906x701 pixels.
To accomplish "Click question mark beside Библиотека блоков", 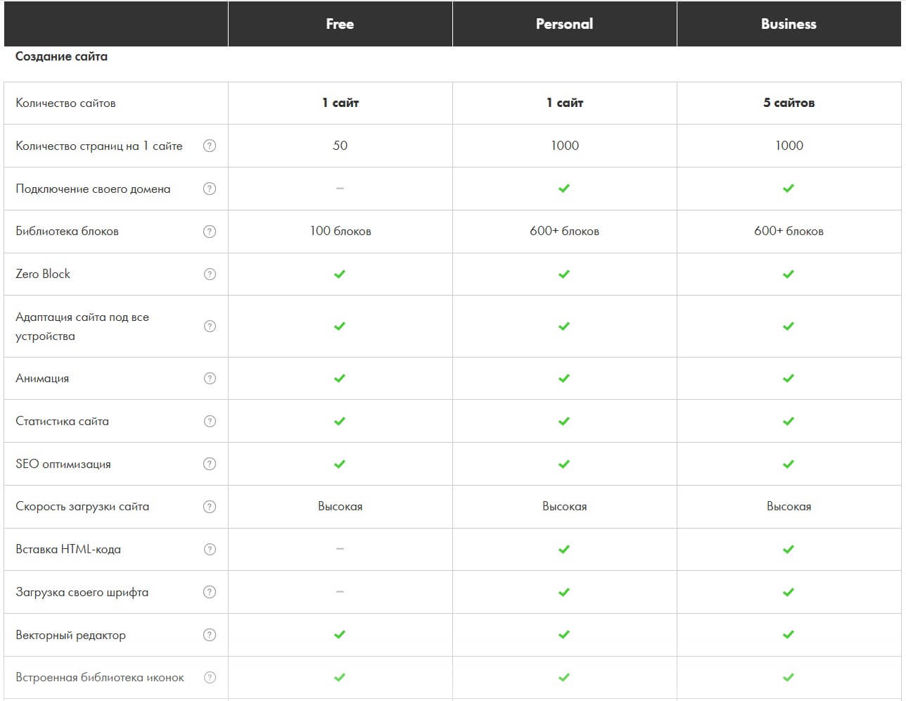I will point(210,232).
